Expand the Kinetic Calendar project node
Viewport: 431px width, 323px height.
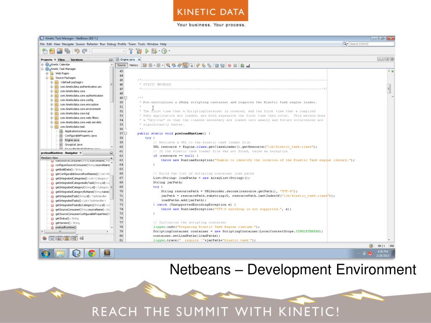click(x=43, y=64)
